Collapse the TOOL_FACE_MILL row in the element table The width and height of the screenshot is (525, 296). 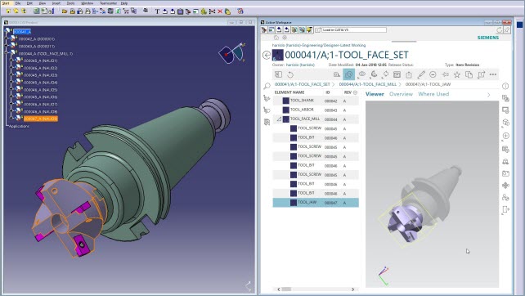point(279,119)
